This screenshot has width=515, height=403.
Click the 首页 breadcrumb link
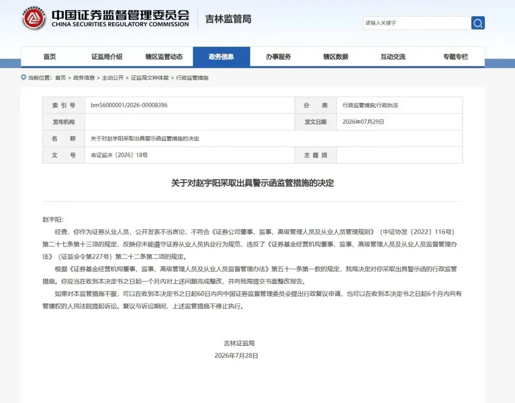[61, 78]
